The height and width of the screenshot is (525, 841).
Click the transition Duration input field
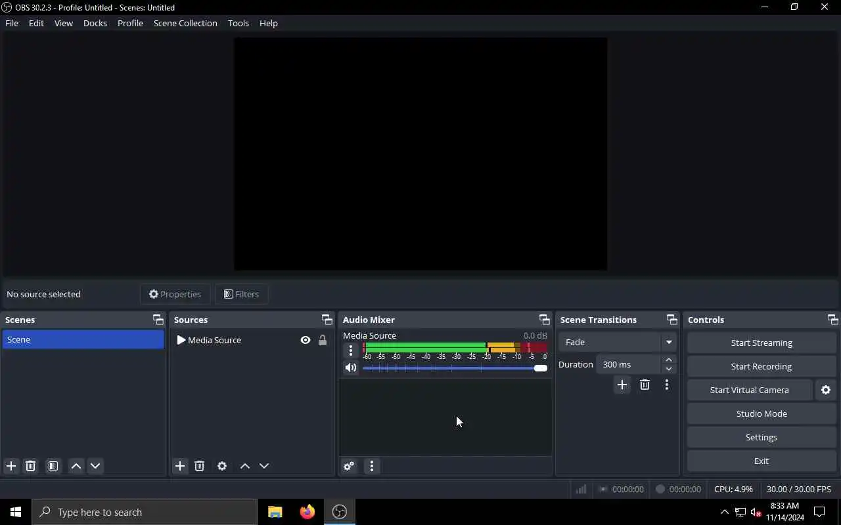click(x=628, y=364)
